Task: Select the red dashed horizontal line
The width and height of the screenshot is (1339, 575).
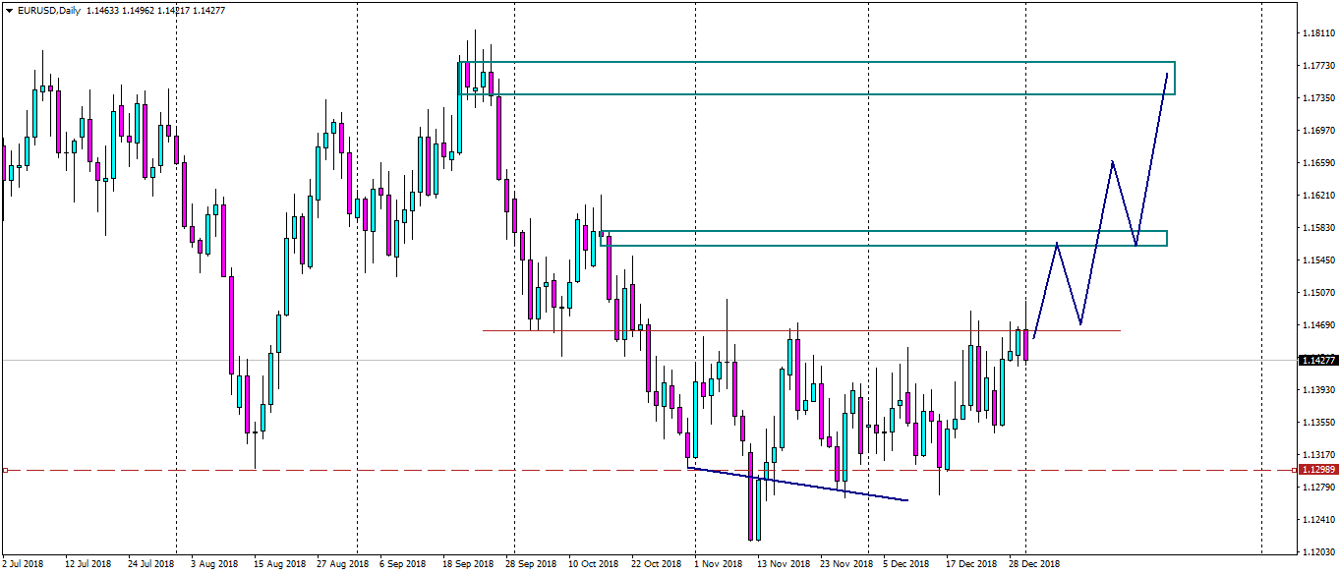Action: (x=393, y=470)
